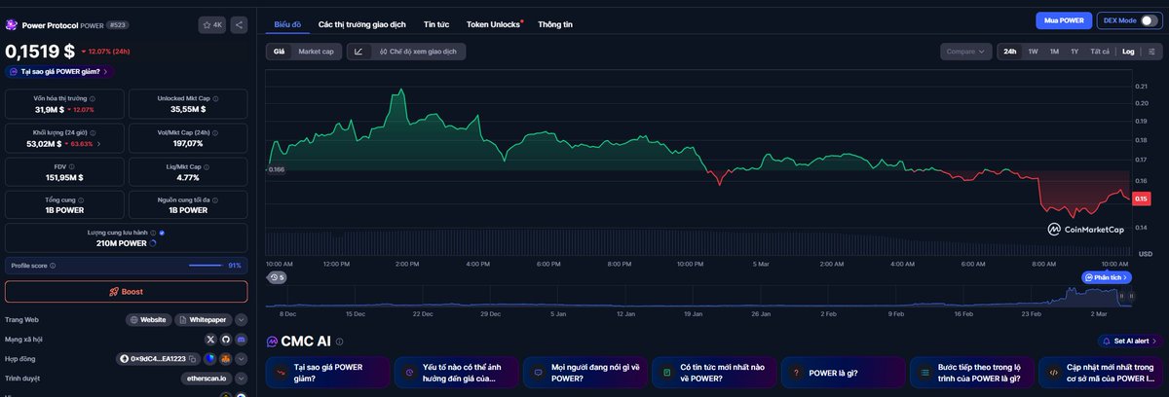Image resolution: width=1169 pixels, height=397 pixels.
Task: Ask AI: Có tin tức mới nhất nào về POWER?
Action: 713,372
